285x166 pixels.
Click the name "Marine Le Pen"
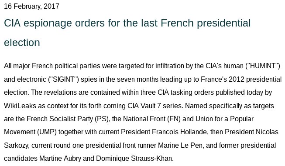pyautogui.click(x=180, y=146)
